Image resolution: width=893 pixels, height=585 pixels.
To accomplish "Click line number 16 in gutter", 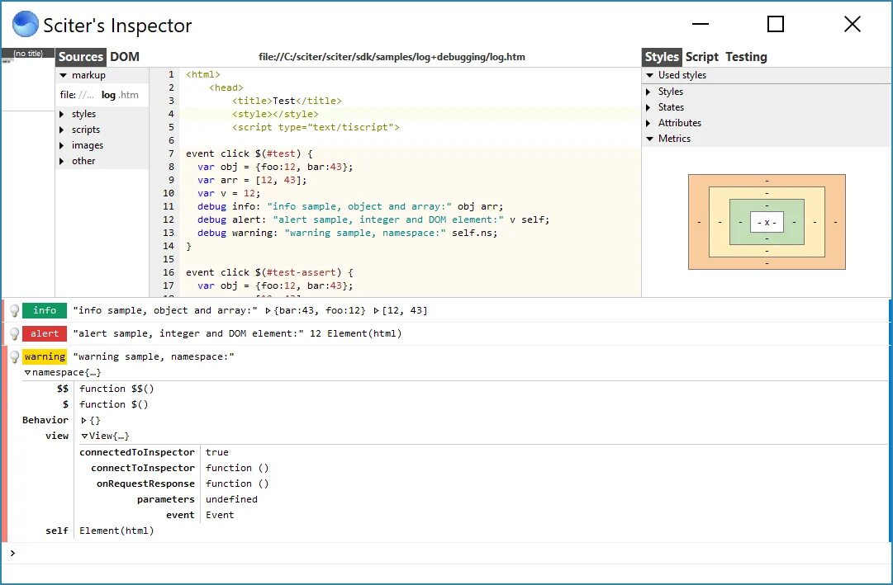I will pos(169,272).
